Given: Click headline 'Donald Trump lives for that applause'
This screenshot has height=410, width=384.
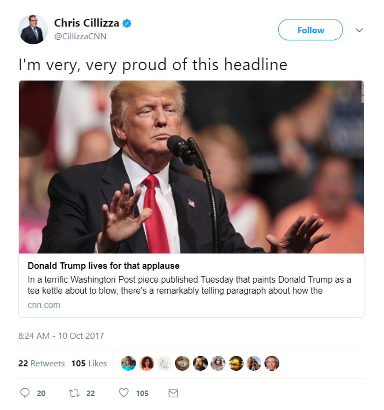Looking at the screenshot, I should tap(103, 265).
